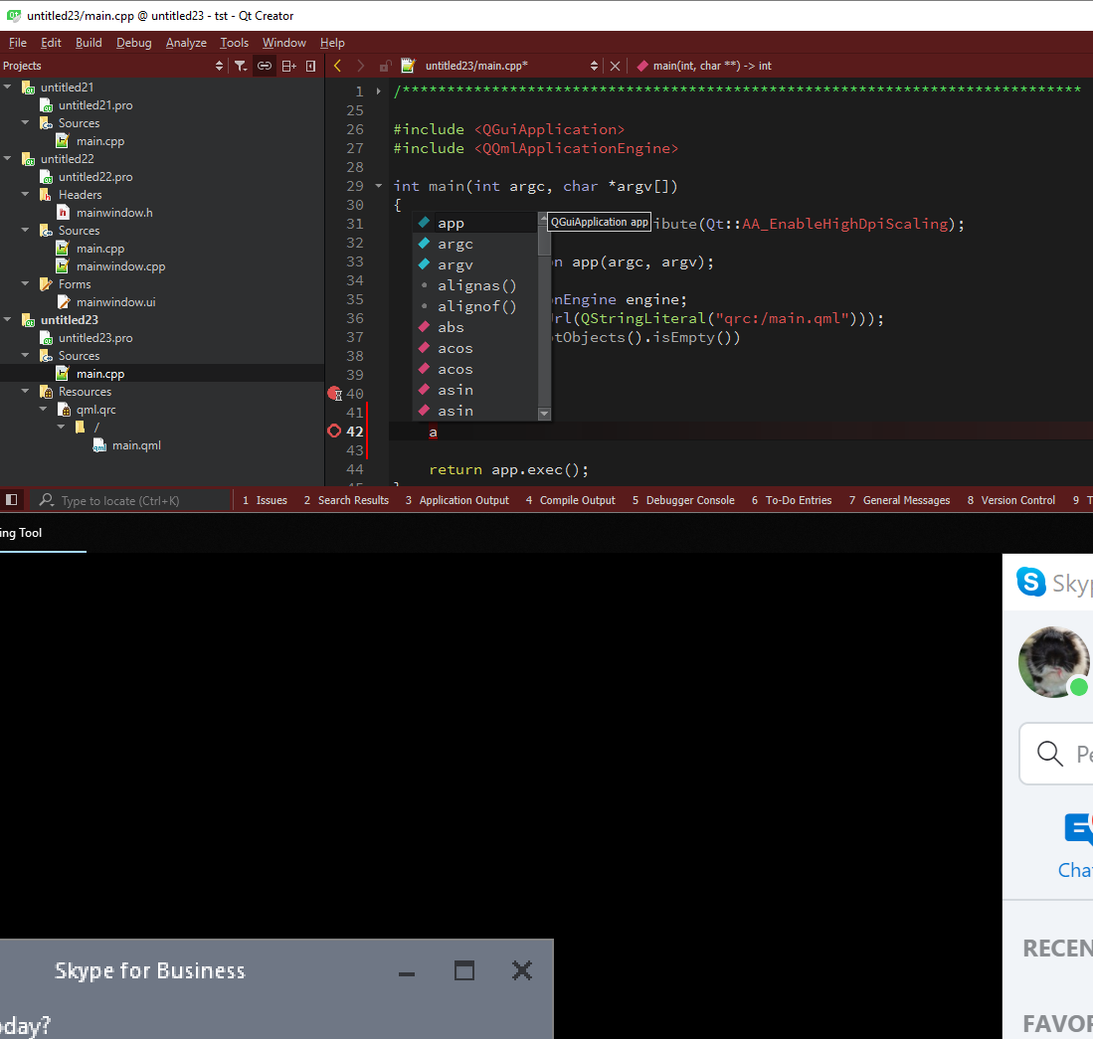Click the breakpoint marker on line 40

334,394
